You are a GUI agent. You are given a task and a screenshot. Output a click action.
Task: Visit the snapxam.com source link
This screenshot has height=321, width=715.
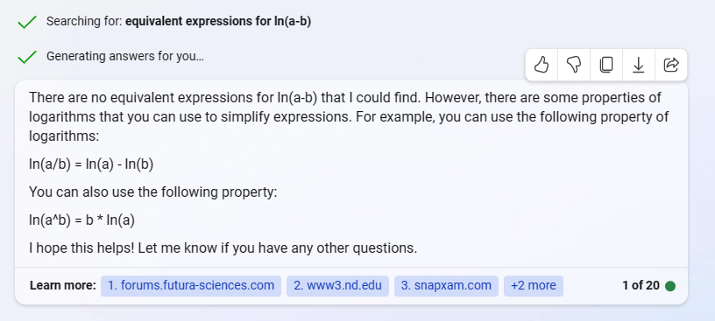(446, 286)
